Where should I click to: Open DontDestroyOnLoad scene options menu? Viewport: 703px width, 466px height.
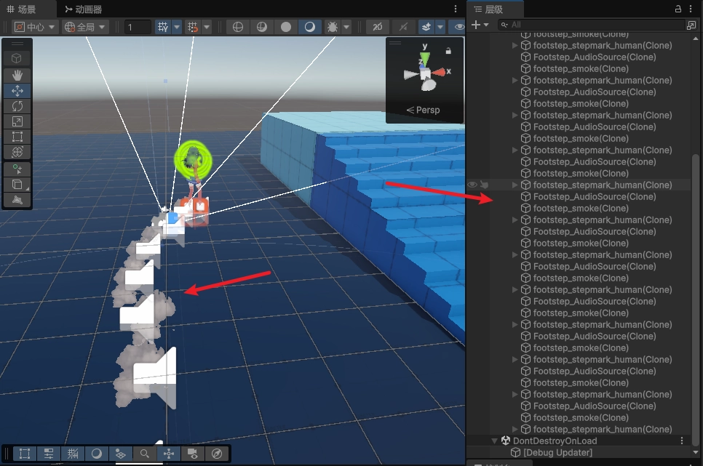pyautogui.click(x=682, y=441)
